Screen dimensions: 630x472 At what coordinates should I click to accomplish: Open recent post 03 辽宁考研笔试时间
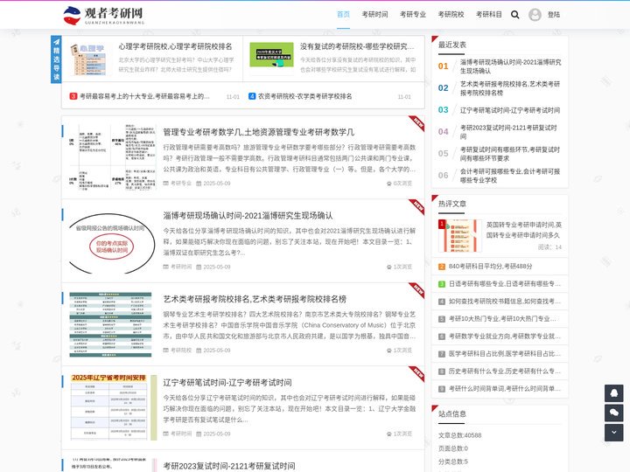point(510,110)
